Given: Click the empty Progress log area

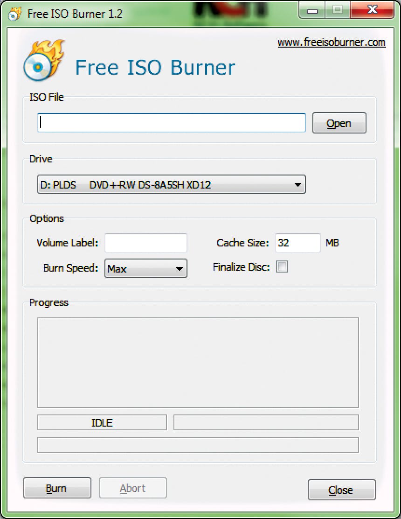Looking at the screenshot, I should [198, 363].
